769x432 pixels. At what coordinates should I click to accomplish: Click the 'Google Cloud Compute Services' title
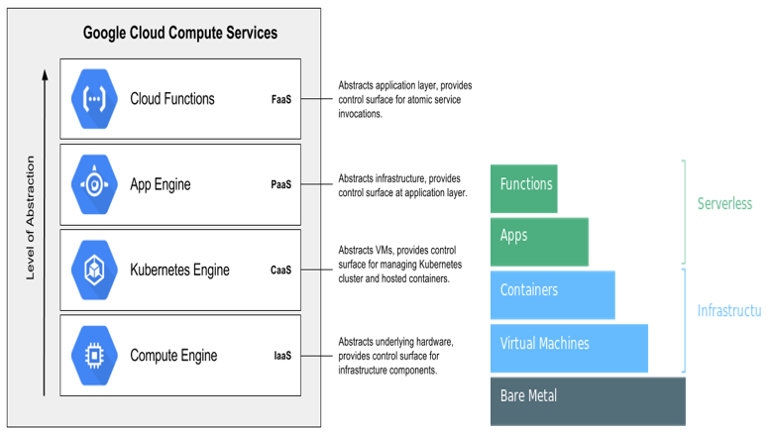180,33
